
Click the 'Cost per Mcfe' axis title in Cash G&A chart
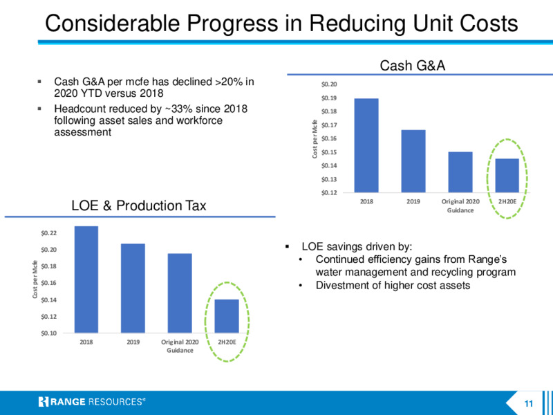[x=315, y=140]
